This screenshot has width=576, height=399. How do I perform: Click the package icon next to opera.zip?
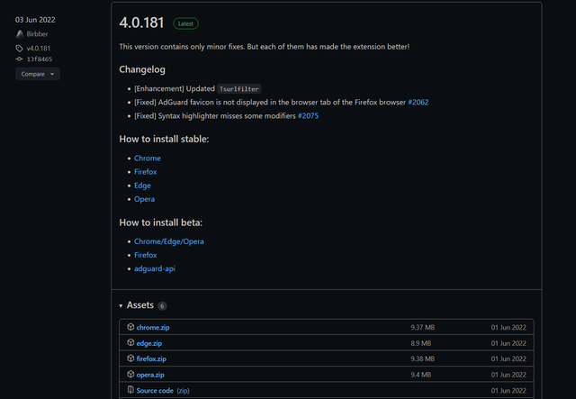[x=130, y=374]
